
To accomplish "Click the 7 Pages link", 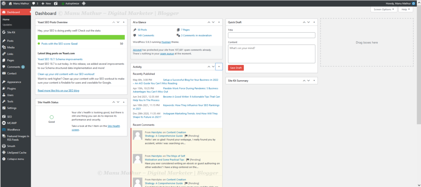I will click(185, 30).
